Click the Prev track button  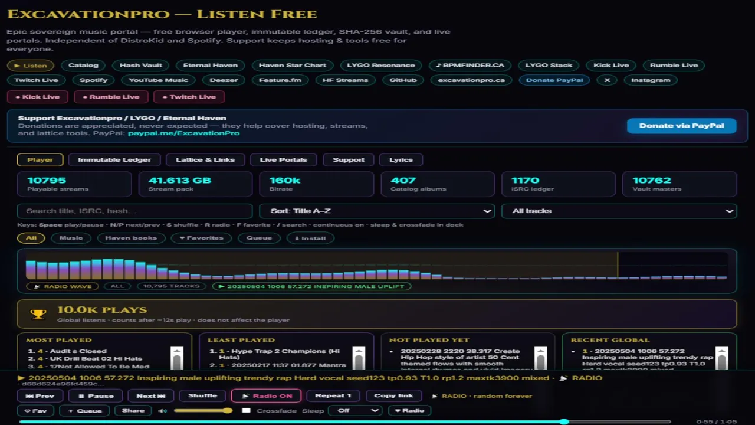[40, 396]
